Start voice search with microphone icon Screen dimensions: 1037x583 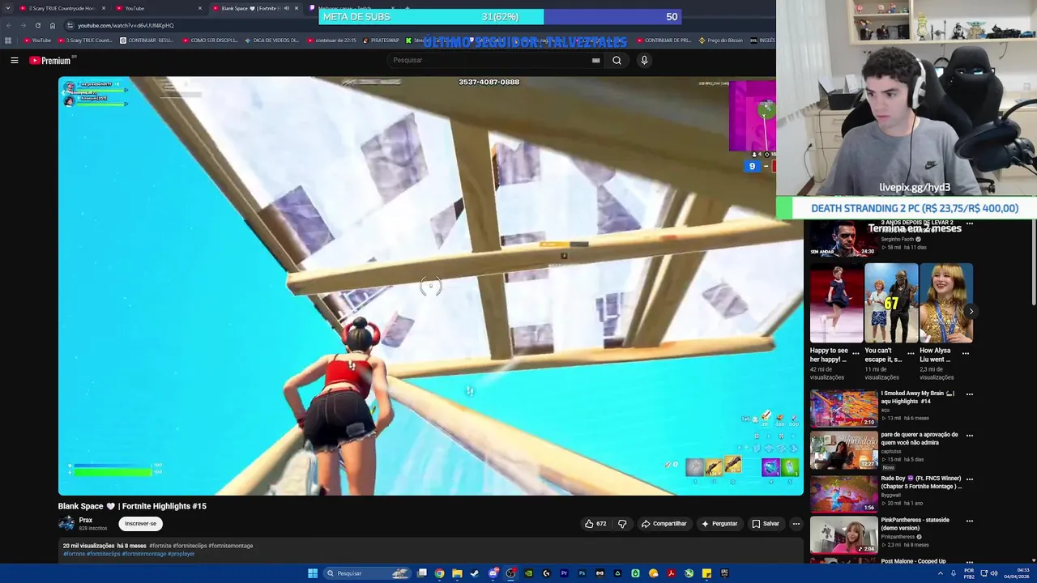click(x=644, y=60)
